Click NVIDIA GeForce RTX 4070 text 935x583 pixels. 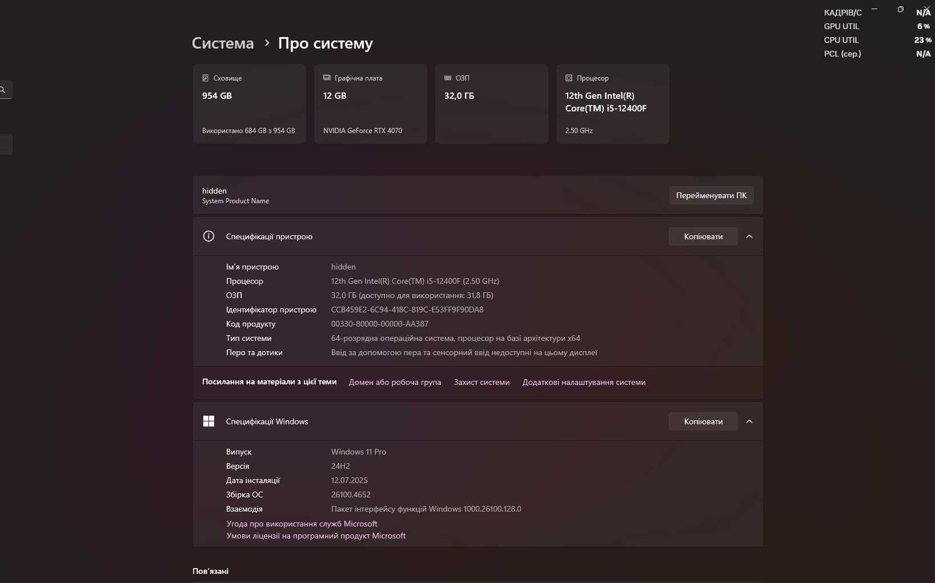(x=363, y=131)
